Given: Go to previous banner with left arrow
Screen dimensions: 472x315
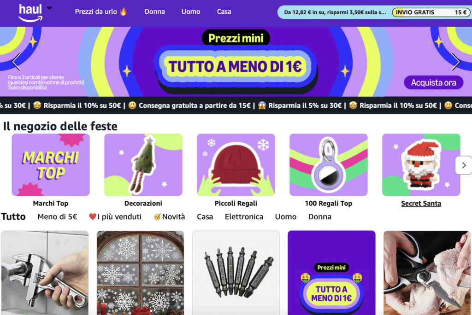Looking at the screenshot, I should tap(16, 62).
